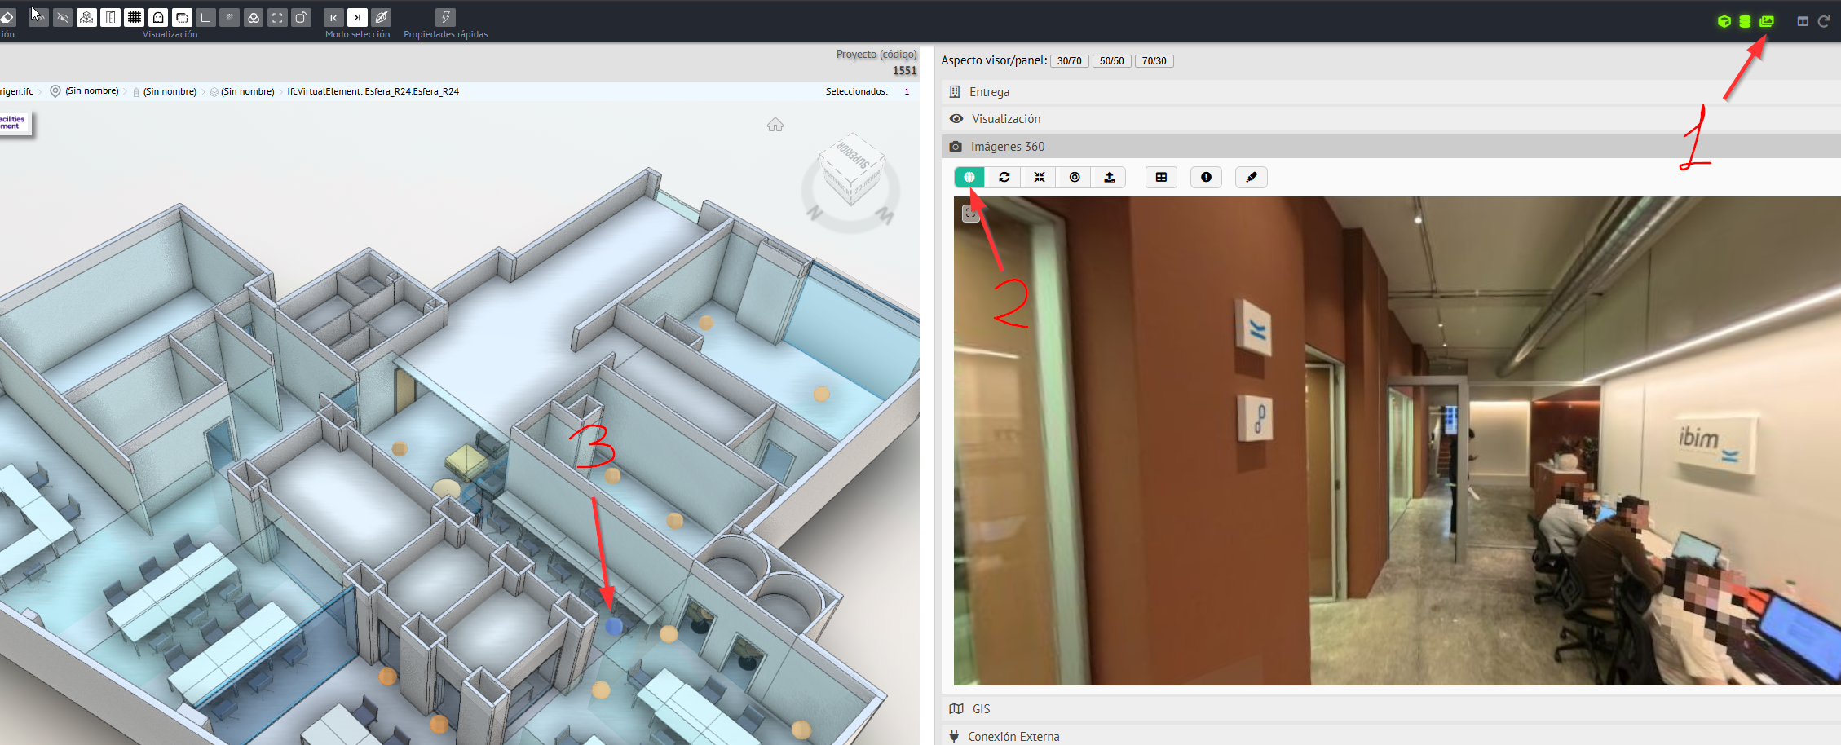The width and height of the screenshot is (1841, 745).
Task: Set viewer/panel aspect to 70/30
Action: click(x=1154, y=61)
